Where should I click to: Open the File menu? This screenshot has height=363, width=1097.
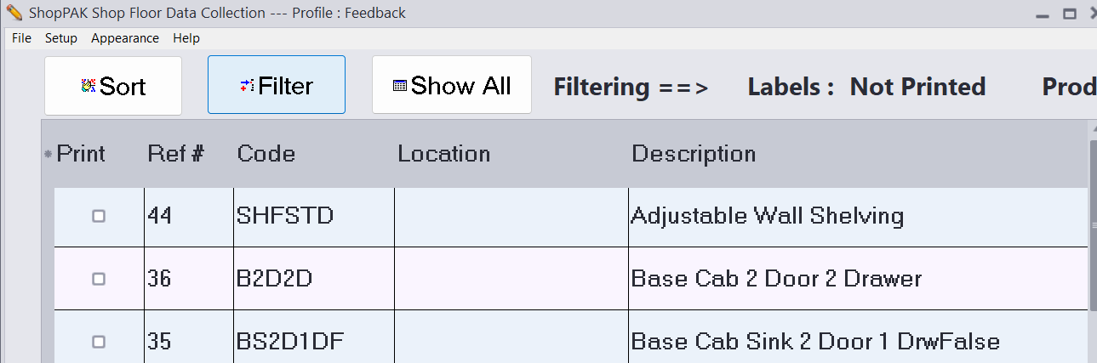pyautogui.click(x=21, y=38)
